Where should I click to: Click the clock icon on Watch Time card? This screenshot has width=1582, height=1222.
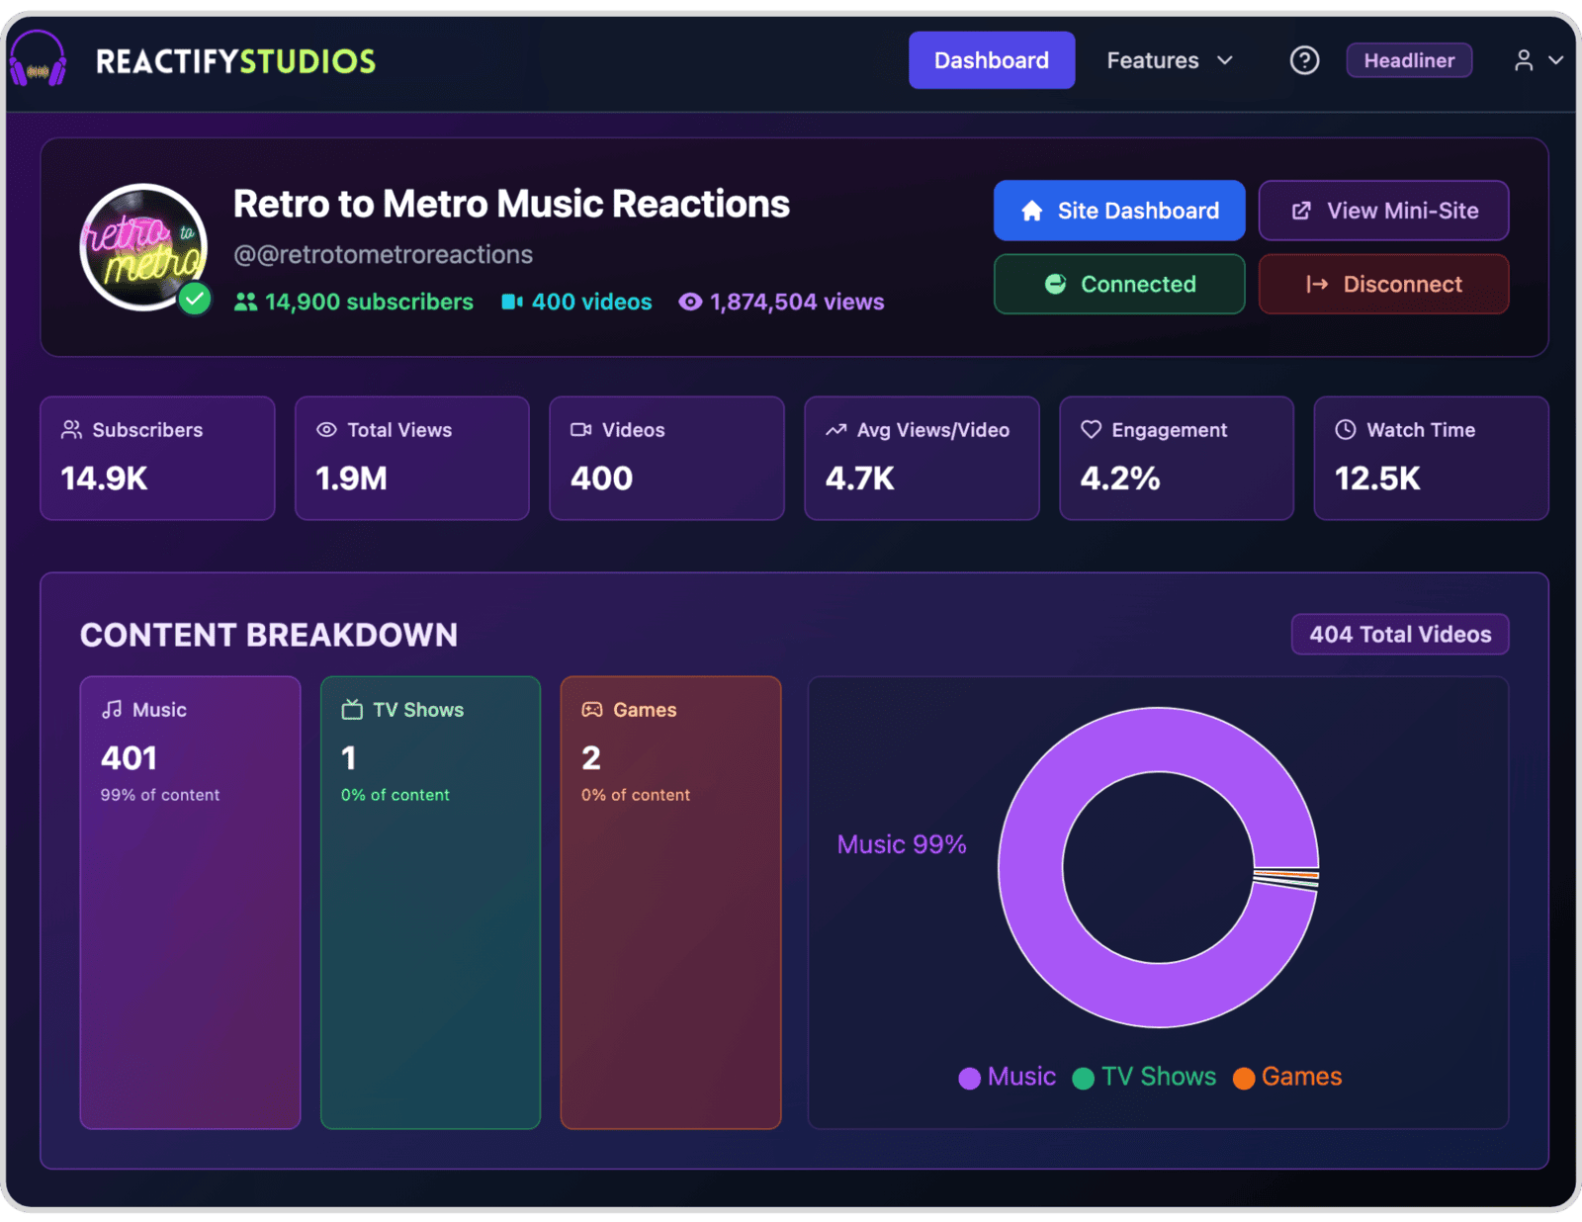point(1345,429)
